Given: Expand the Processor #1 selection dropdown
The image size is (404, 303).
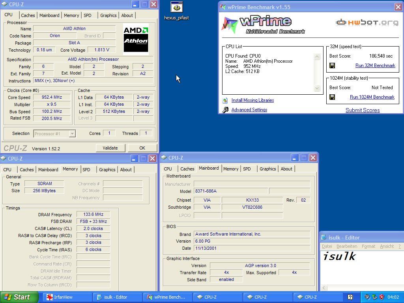Looking at the screenshot, I should [x=72, y=134].
